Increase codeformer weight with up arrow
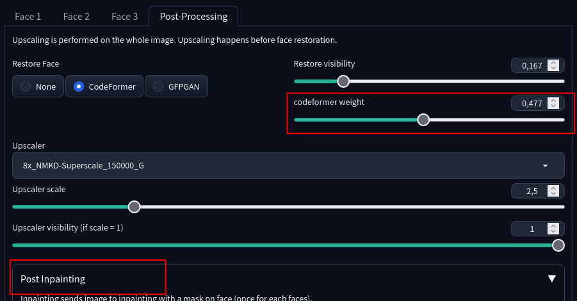 coord(553,101)
